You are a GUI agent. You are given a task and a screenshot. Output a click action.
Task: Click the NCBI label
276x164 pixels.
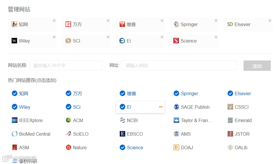[132, 120]
